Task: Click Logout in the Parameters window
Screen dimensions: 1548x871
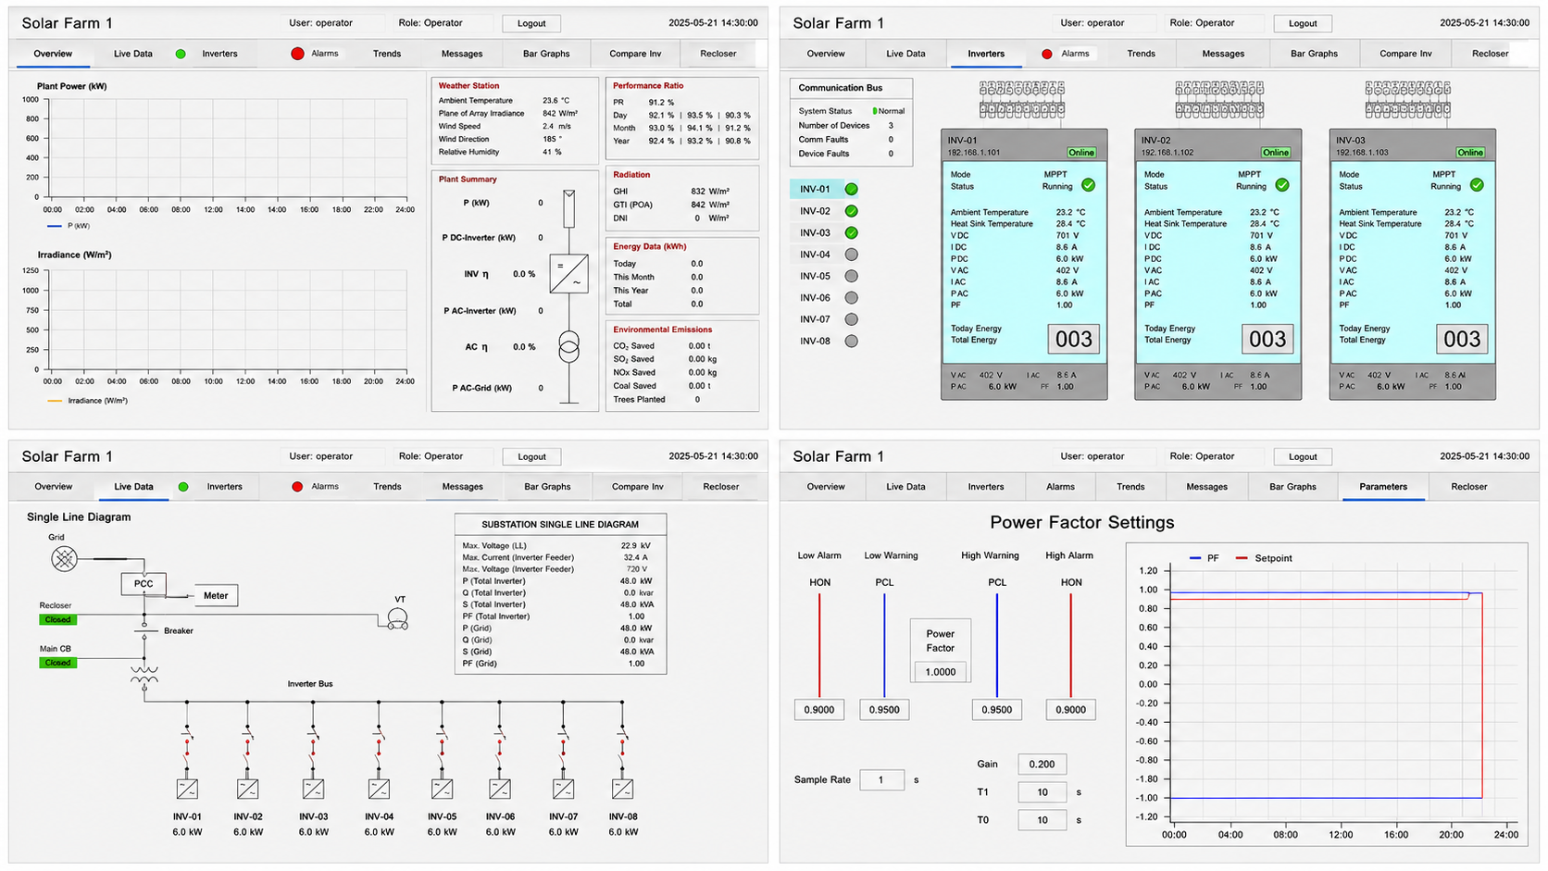Action: pyautogui.click(x=1303, y=456)
